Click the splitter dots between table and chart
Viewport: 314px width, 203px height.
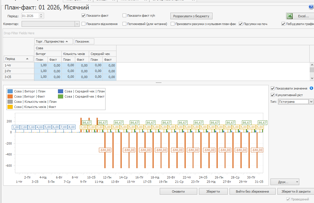[x=158, y=83]
